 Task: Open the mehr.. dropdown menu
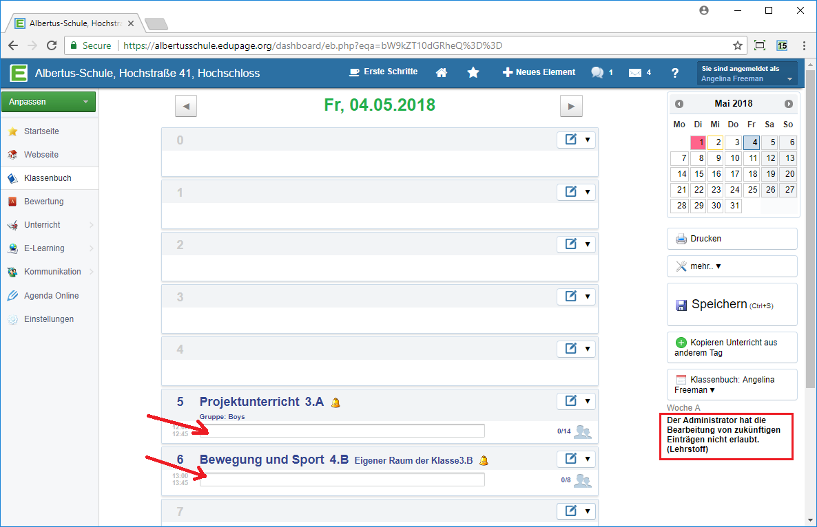732,266
